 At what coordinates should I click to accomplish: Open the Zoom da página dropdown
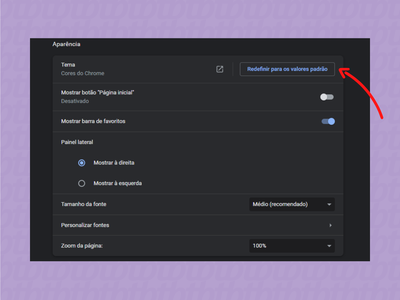pos(292,246)
